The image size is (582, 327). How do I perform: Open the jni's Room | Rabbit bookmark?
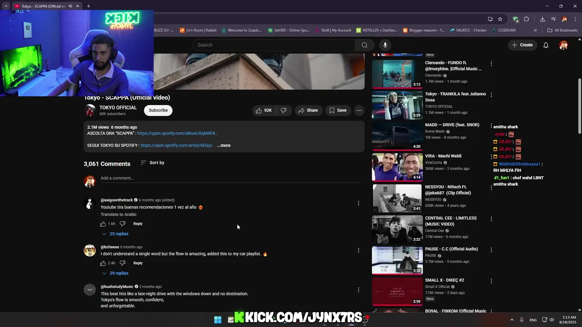(x=198, y=30)
